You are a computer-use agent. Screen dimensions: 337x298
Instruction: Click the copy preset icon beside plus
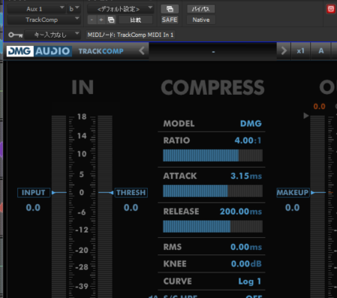point(111,20)
